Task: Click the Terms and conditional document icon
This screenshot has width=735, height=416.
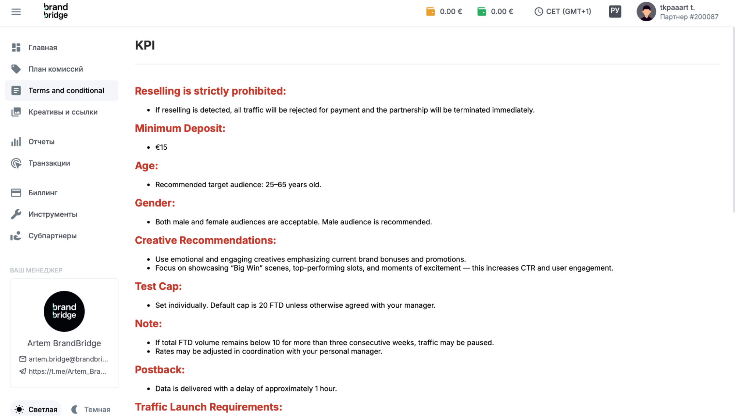Action: pyautogui.click(x=16, y=90)
